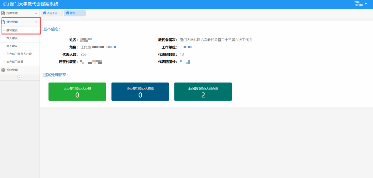Click the home icon on 首页 tab
Screen dimensions: 373x178
pos(68,13)
